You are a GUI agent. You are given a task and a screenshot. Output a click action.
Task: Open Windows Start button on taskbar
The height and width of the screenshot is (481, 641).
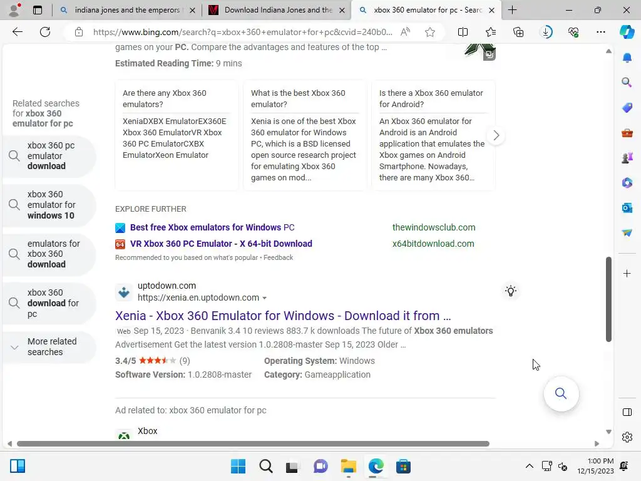pos(238,466)
